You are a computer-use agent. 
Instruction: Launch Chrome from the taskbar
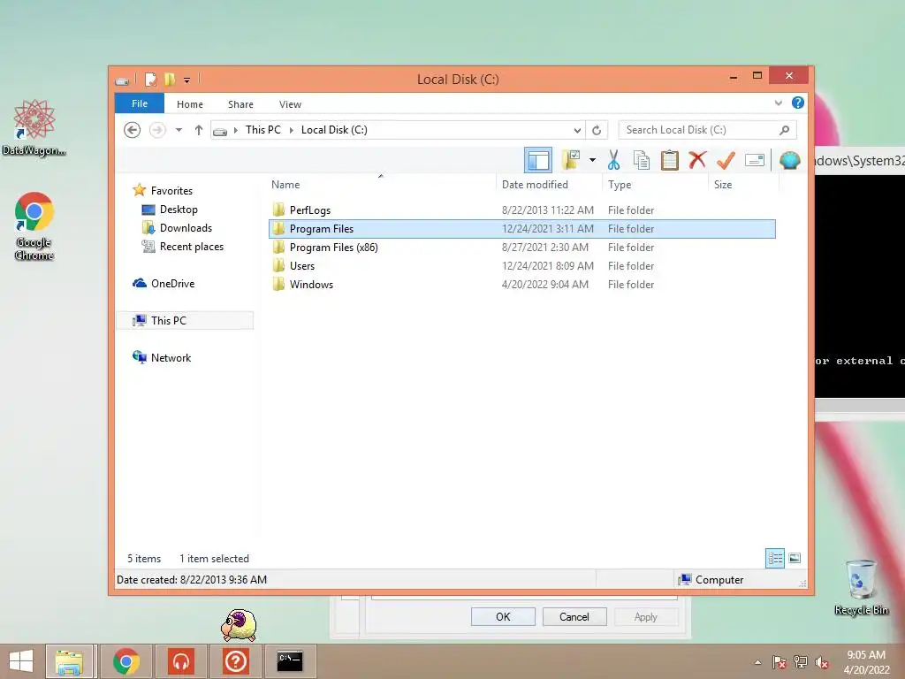pos(126,661)
